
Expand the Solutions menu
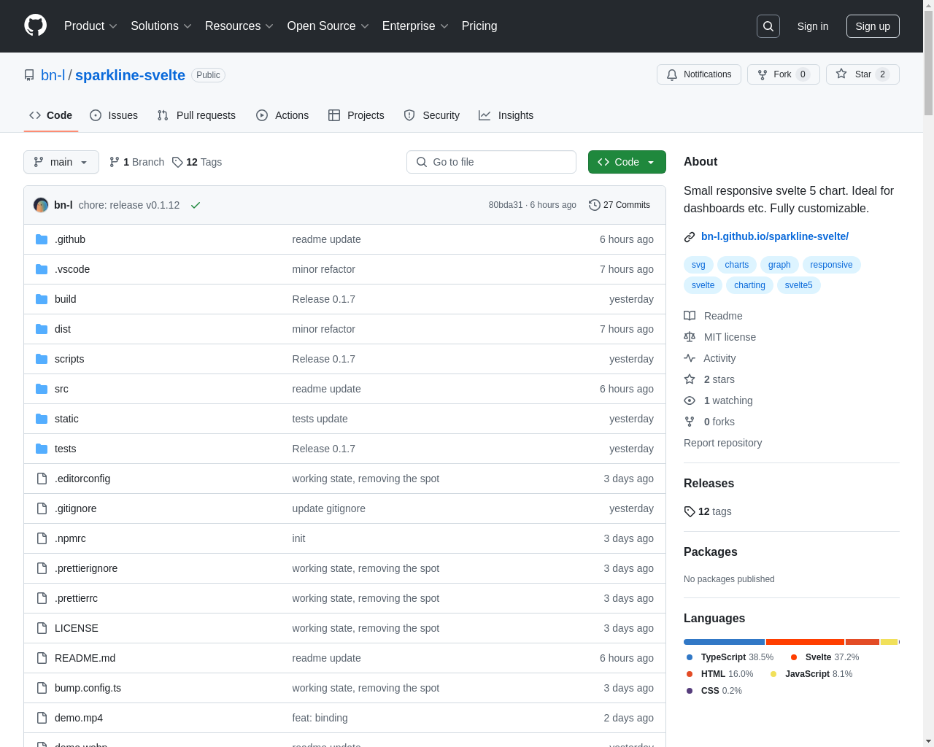(161, 26)
